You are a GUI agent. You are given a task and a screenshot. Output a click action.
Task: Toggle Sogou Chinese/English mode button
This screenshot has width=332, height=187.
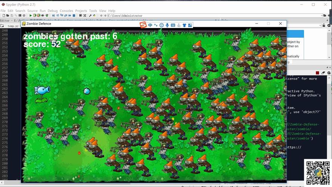pyautogui.click(x=150, y=25)
